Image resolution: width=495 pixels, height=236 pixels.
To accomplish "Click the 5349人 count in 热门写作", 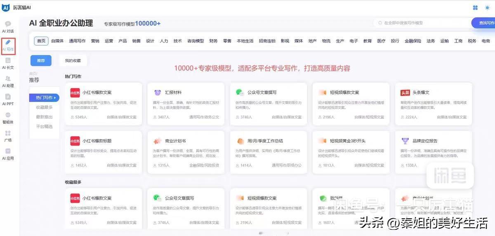I will (x=79, y=117).
